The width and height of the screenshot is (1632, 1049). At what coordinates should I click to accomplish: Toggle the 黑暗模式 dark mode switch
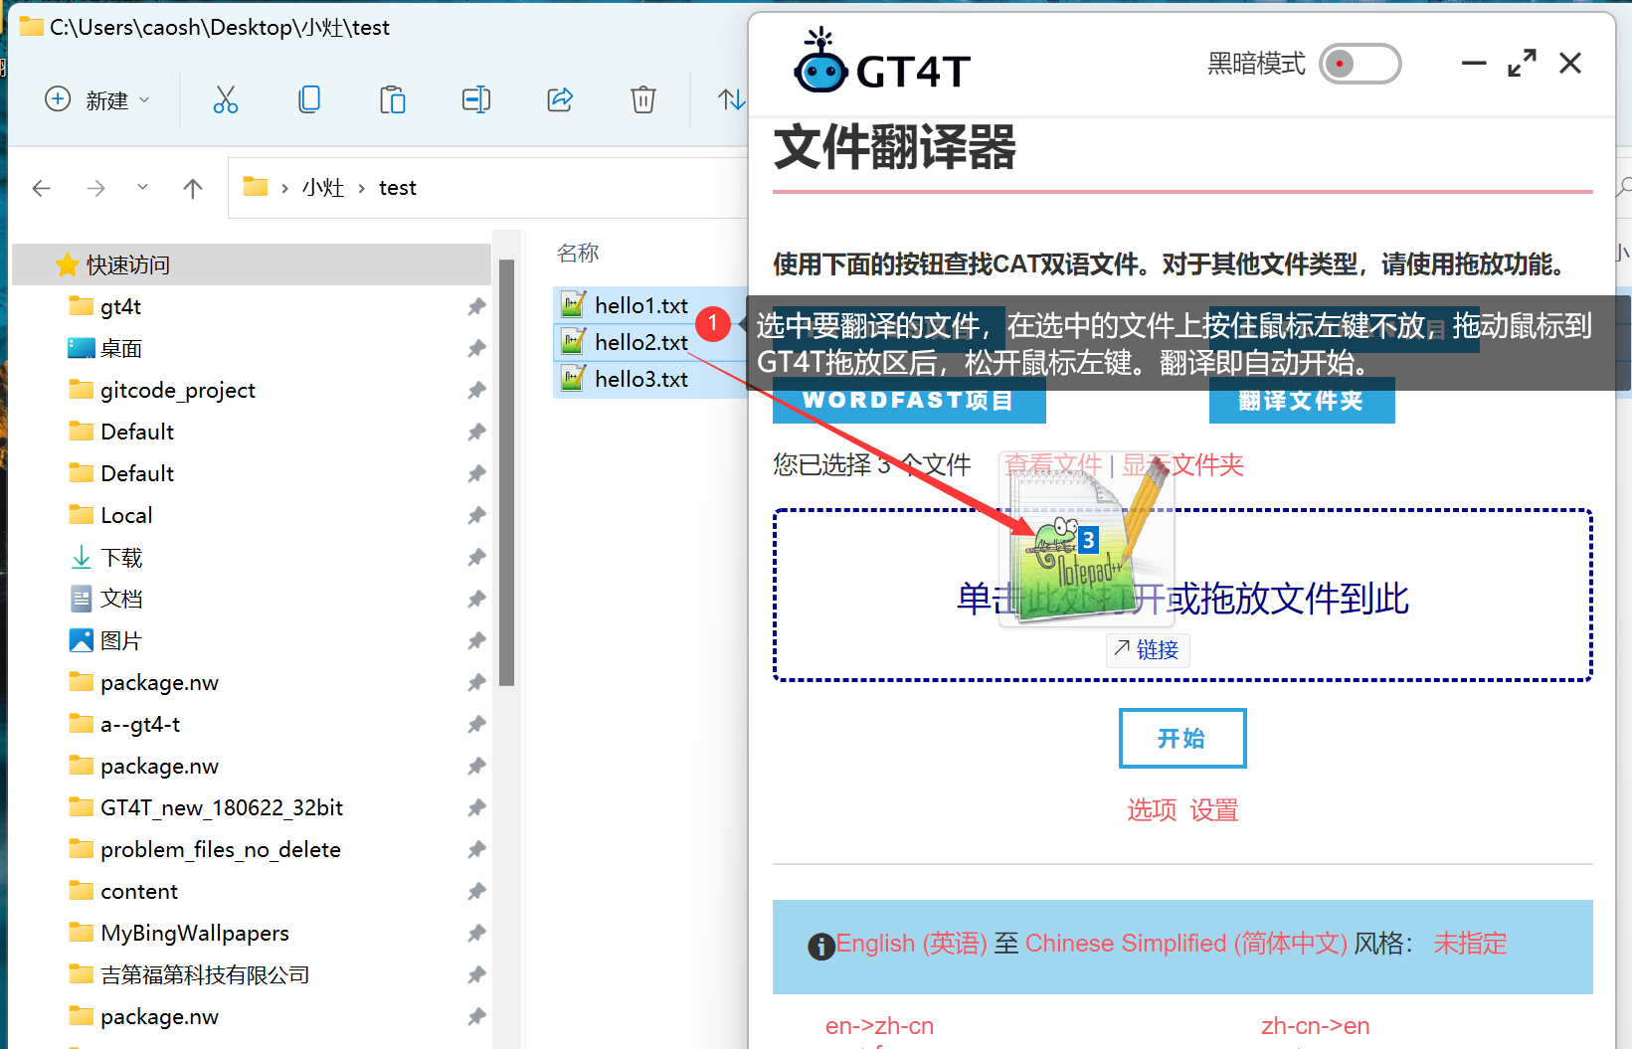tap(1360, 63)
